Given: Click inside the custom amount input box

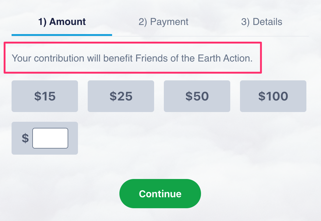Looking at the screenshot, I should (50, 138).
